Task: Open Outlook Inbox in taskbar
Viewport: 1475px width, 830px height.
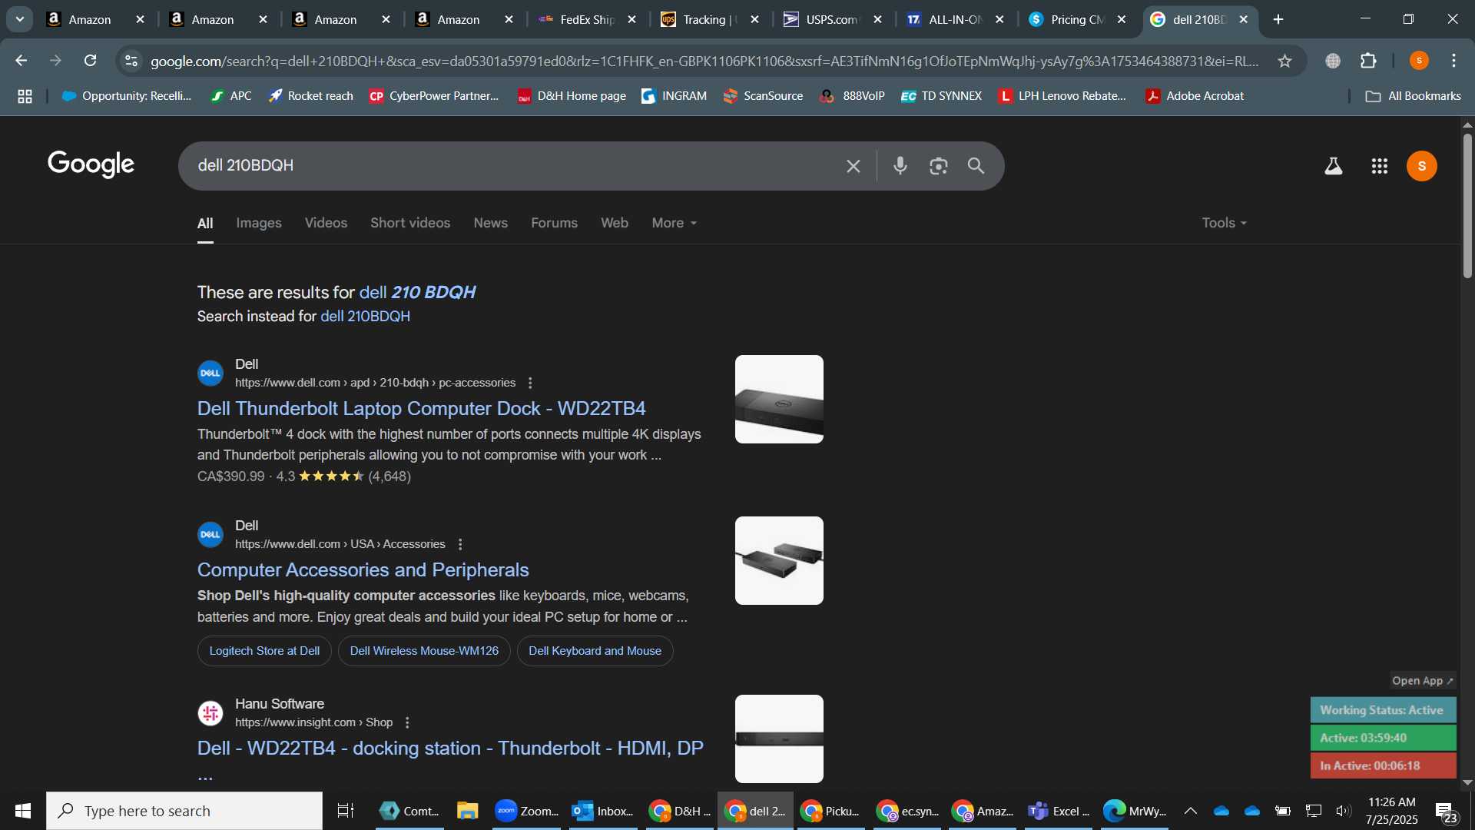Action: pos(602,811)
